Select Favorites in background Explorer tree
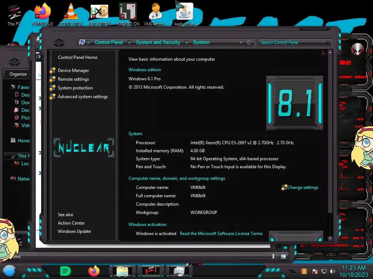Image resolution: width=373 pixels, height=279 pixels. [x=23, y=87]
